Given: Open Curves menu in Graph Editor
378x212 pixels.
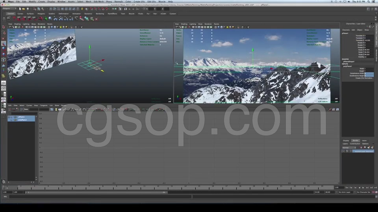Looking at the screenshot, I should [x=29, y=105].
